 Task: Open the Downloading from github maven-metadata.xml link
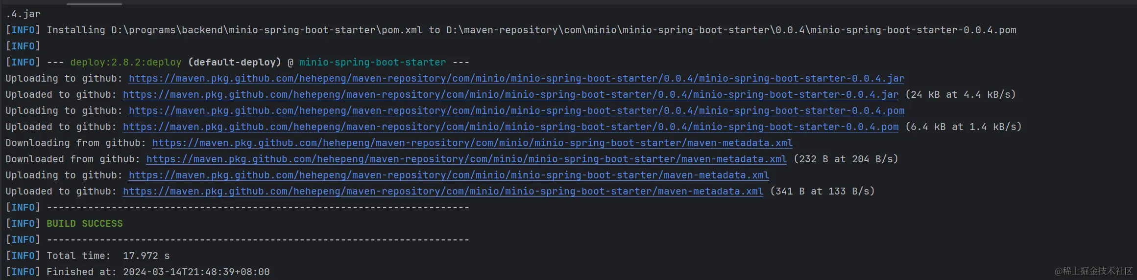click(472, 143)
